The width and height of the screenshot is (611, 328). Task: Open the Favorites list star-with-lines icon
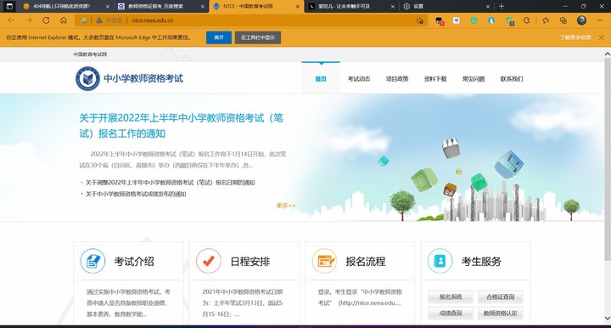tap(546, 20)
